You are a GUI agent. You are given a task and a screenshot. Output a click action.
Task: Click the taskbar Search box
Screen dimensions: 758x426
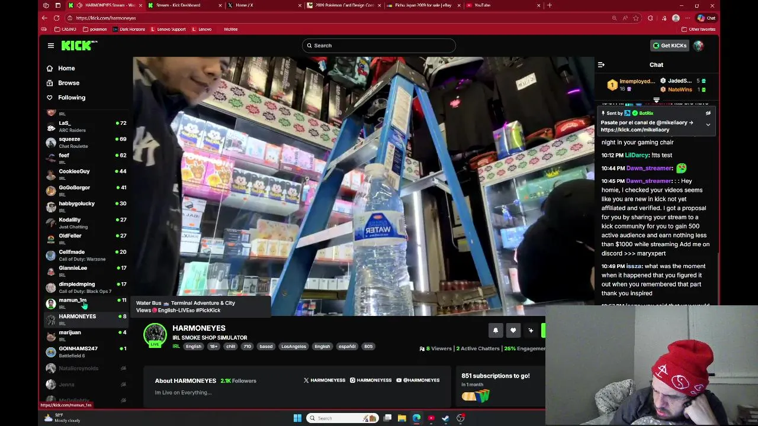coord(342,418)
